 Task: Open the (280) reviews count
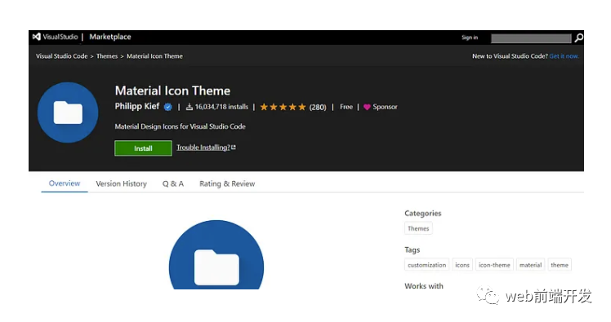point(318,107)
